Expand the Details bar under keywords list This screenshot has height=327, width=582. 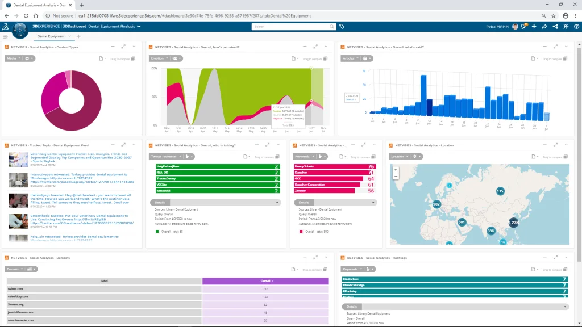tap(335, 203)
